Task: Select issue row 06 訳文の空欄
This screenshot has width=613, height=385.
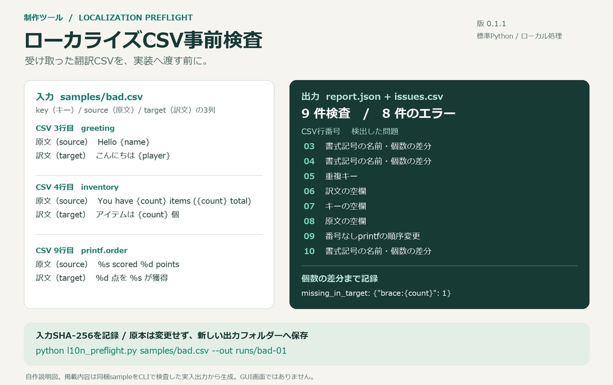Action: click(x=335, y=191)
